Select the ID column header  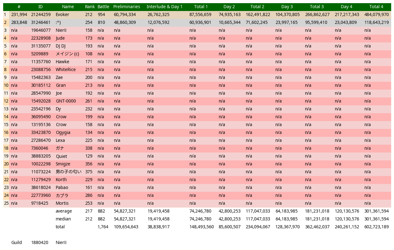coord(40,7)
